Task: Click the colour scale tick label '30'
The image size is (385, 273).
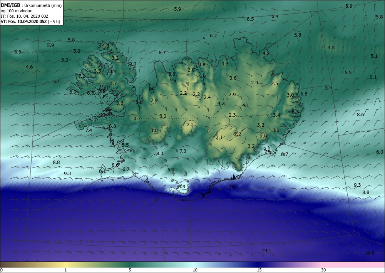Action: click(x=324, y=270)
